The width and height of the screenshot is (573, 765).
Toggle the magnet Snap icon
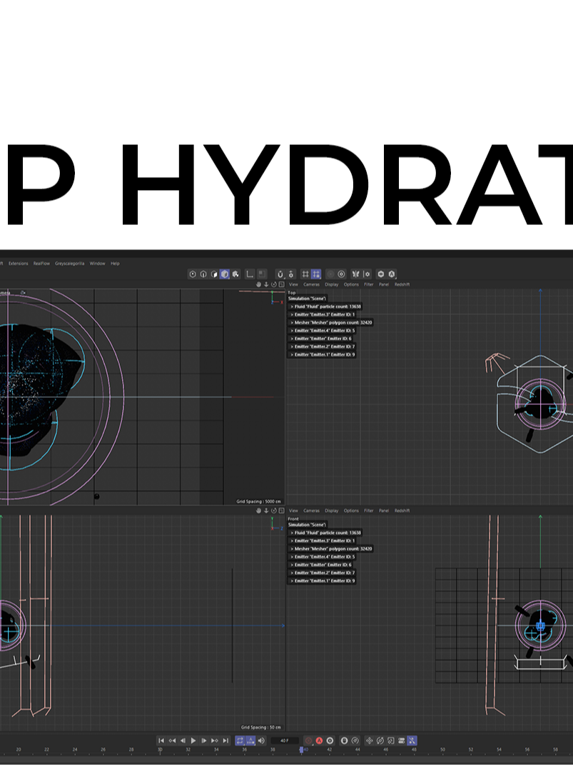[x=280, y=274]
